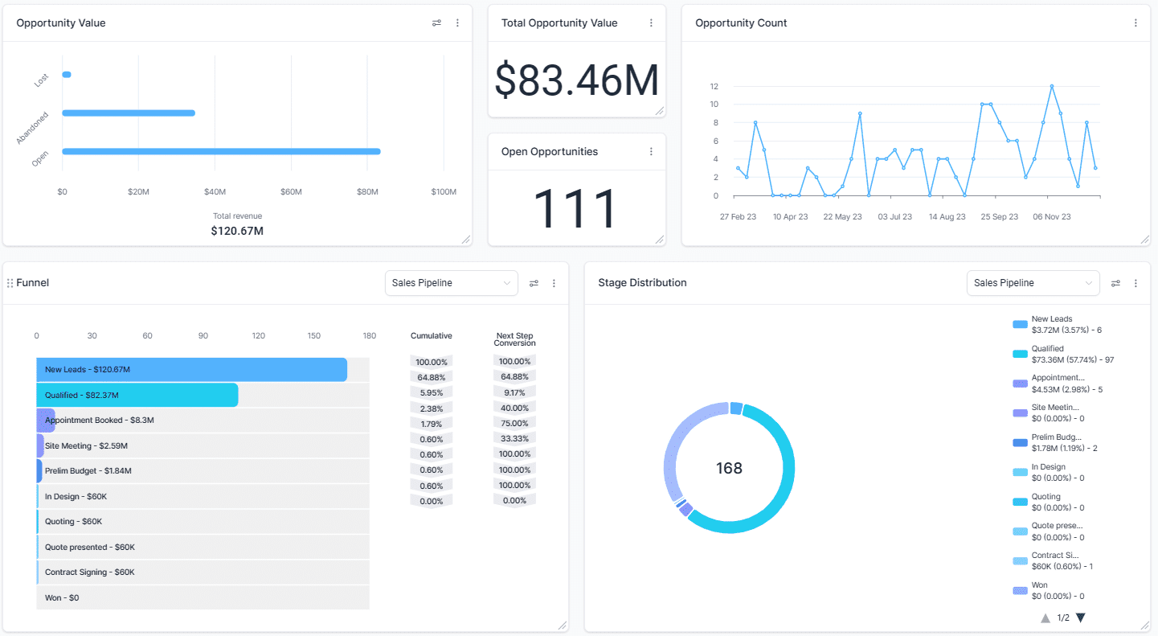Open the Sales Pipeline dropdown in Stage Distribution

[x=1033, y=282]
